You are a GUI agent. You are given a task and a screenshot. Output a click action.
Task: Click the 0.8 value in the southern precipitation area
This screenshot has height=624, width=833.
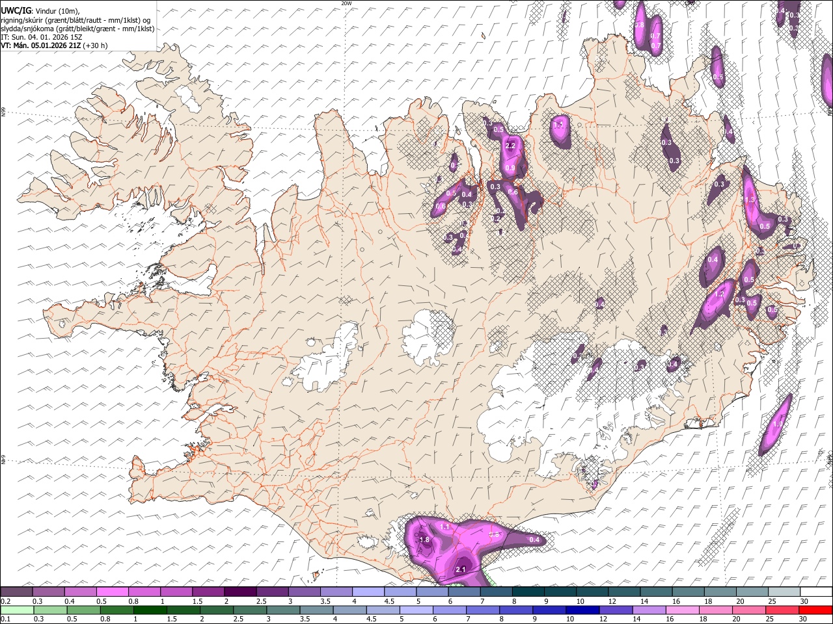494,535
